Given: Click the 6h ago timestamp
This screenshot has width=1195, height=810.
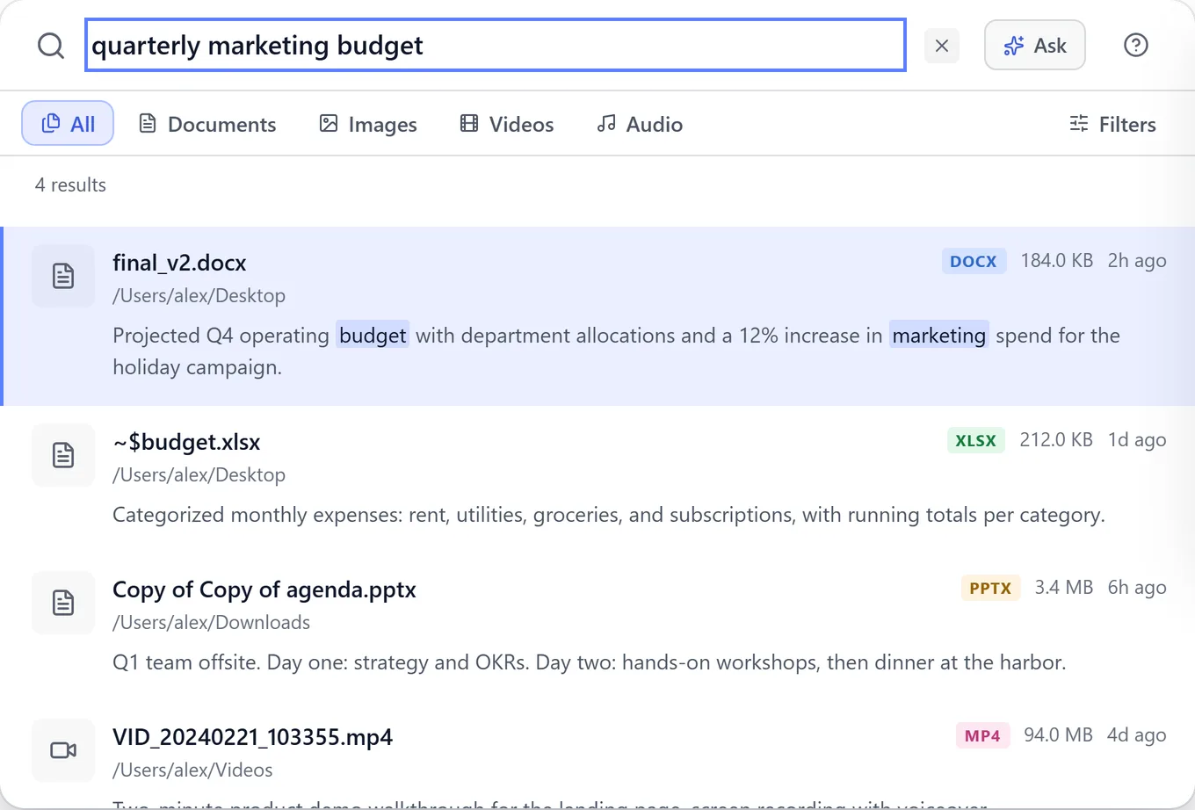Looking at the screenshot, I should 1137,588.
